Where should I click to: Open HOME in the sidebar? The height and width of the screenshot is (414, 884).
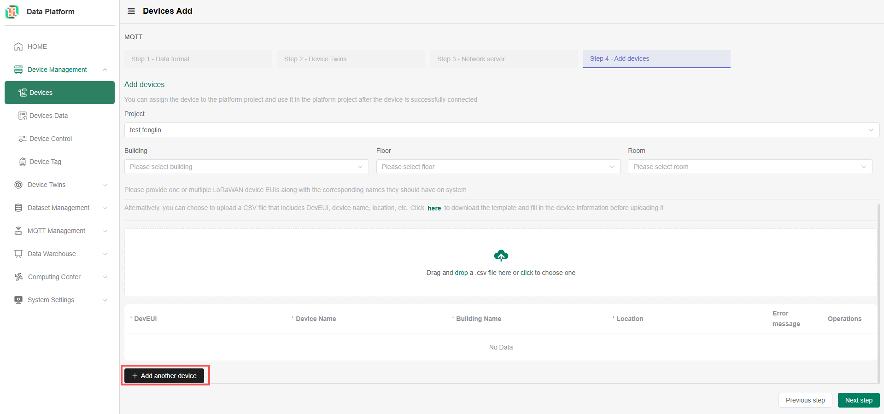click(x=59, y=47)
